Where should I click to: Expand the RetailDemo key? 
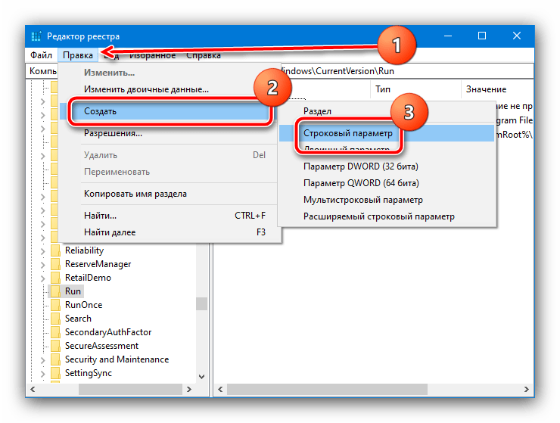43,278
